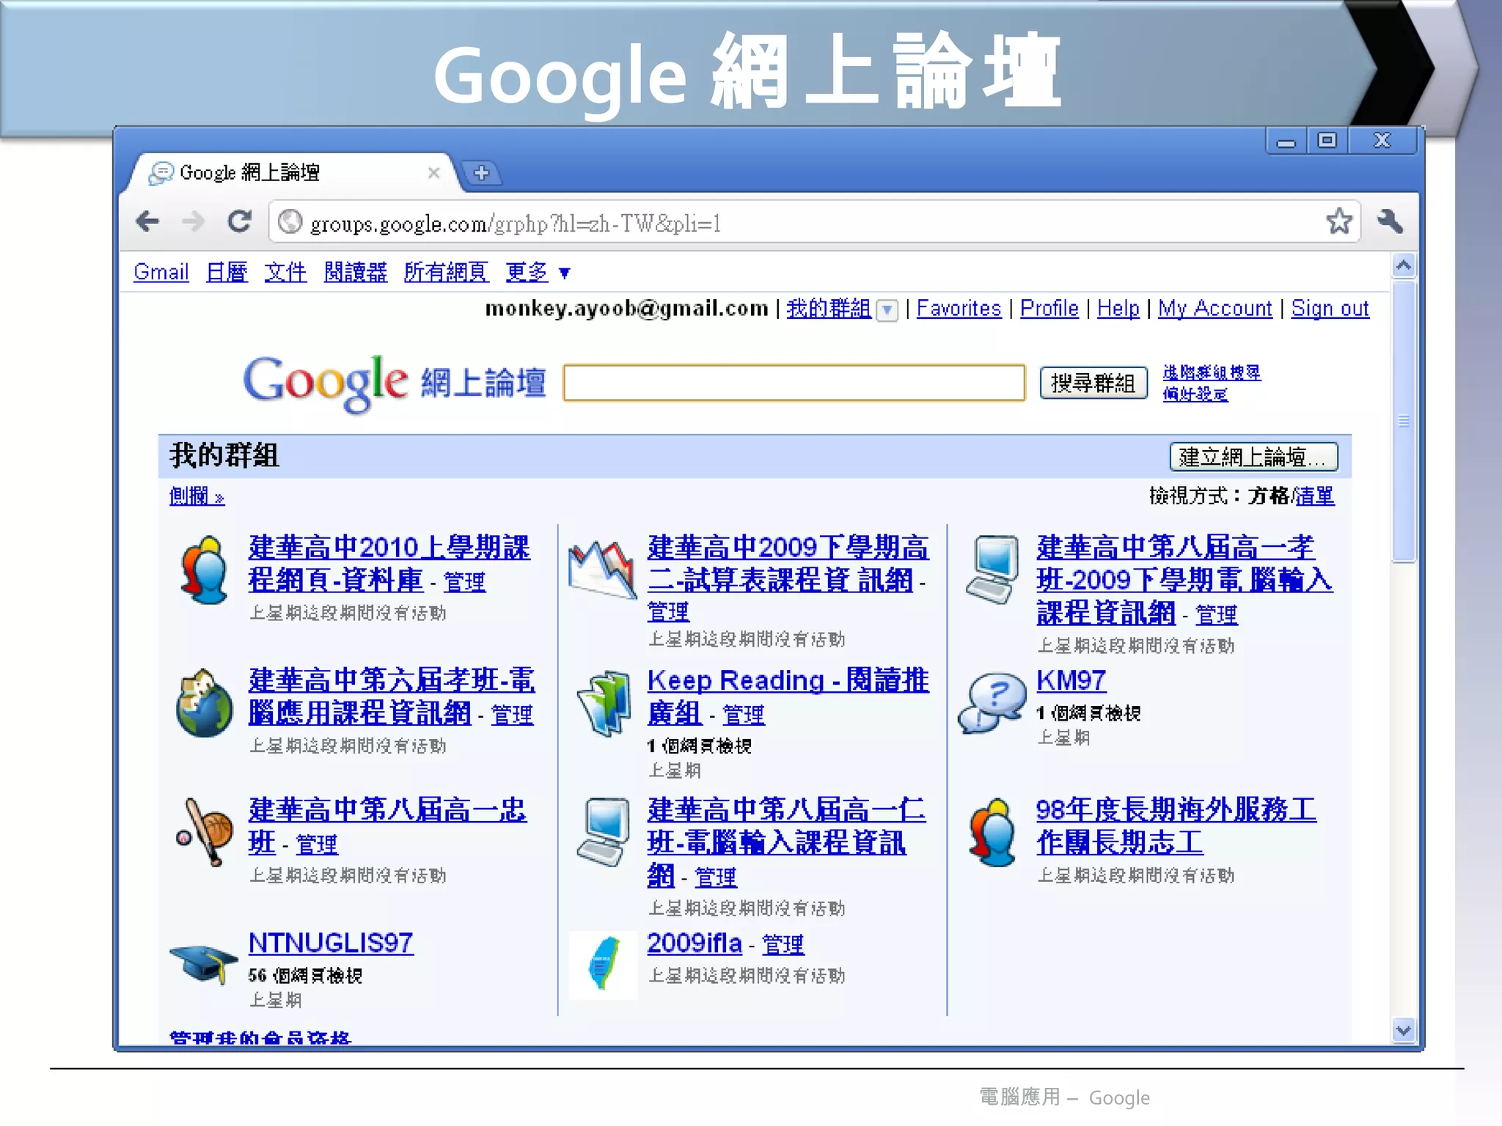Click the browser forward arrow
The width and height of the screenshot is (1502, 1126).
[x=193, y=221]
